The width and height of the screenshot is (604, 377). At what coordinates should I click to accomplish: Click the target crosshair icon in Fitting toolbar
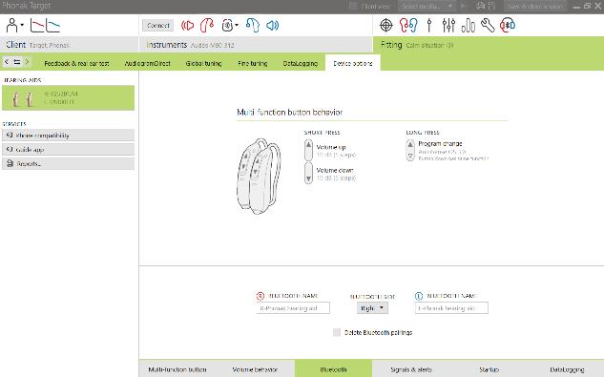(386, 26)
